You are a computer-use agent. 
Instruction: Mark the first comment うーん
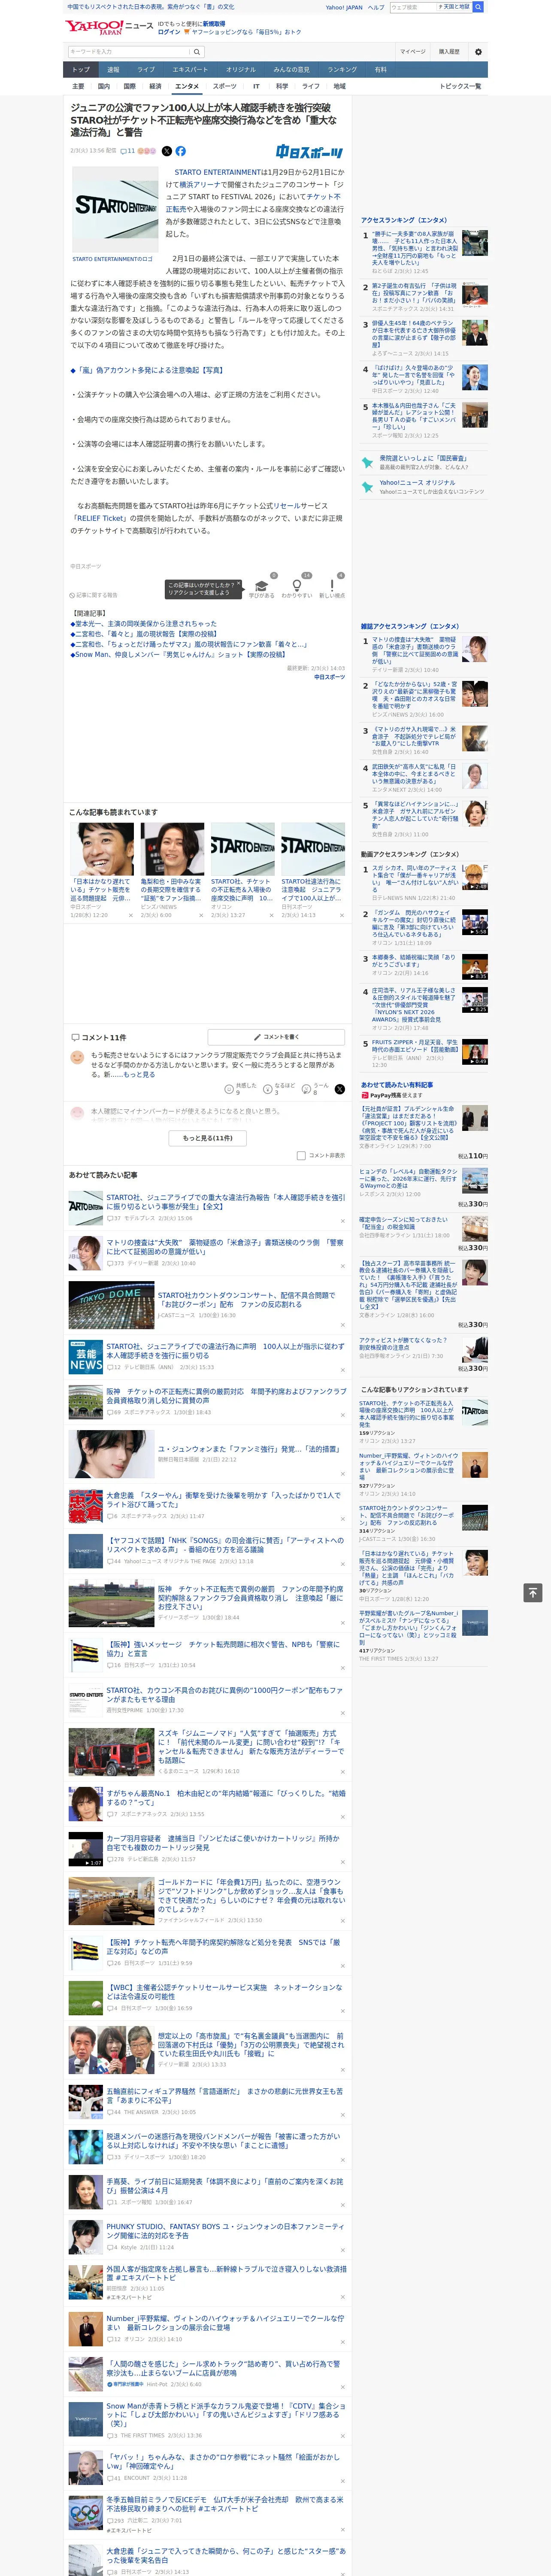click(x=316, y=1089)
